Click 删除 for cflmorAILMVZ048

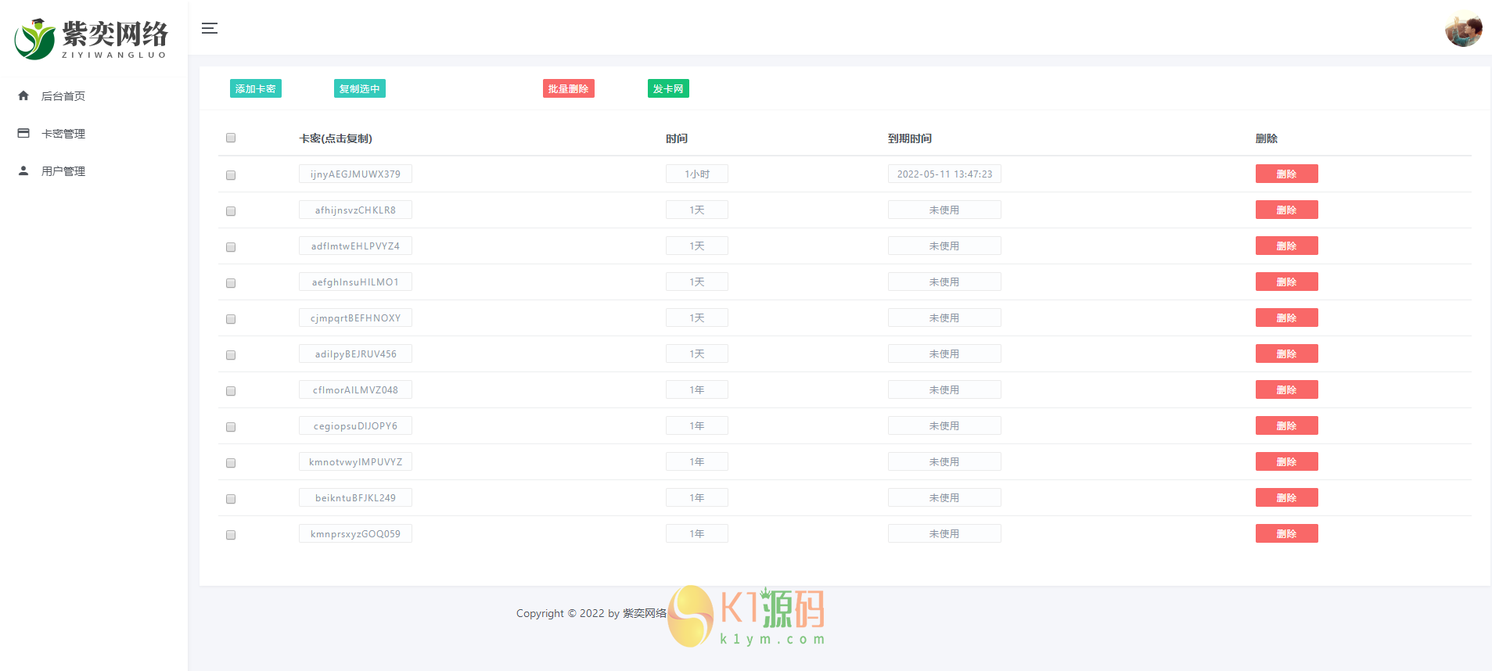pyautogui.click(x=1286, y=389)
